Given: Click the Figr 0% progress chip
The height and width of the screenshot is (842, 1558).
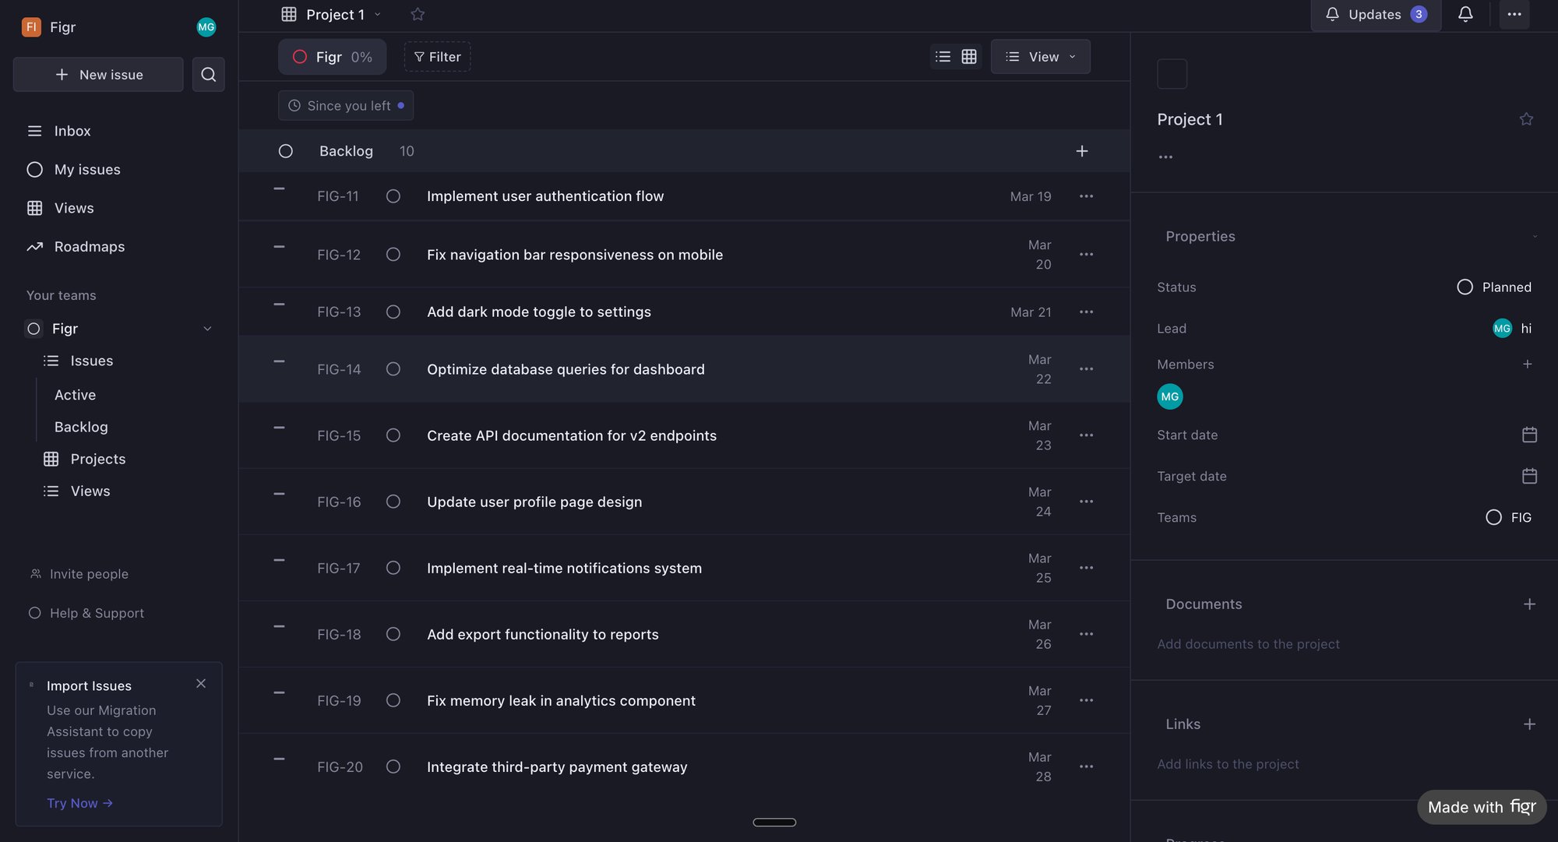Looking at the screenshot, I should tap(332, 56).
